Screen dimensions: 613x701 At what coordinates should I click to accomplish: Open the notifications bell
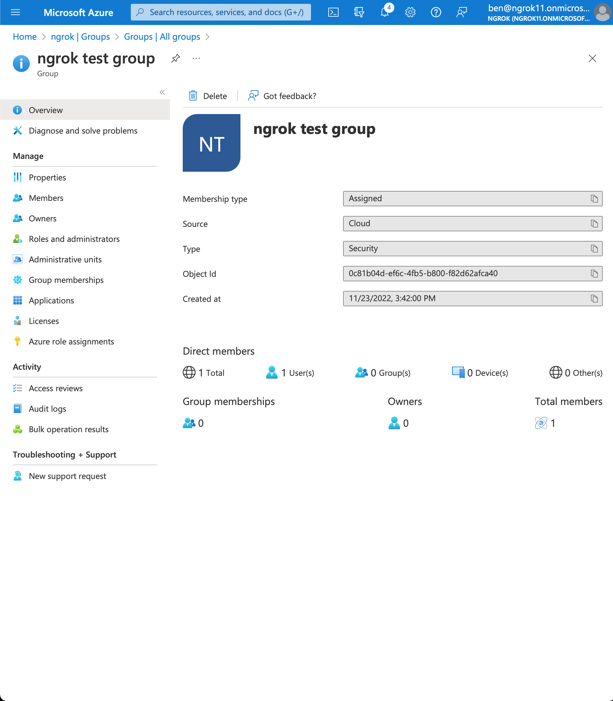click(385, 12)
